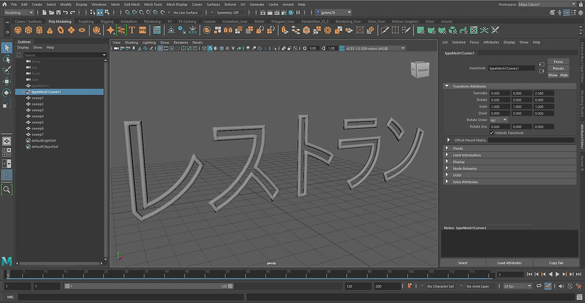Viewport: 585px width, 303px height.
Task: Click the Polygon Sphere shelf icon
Action: pos(19,30)
